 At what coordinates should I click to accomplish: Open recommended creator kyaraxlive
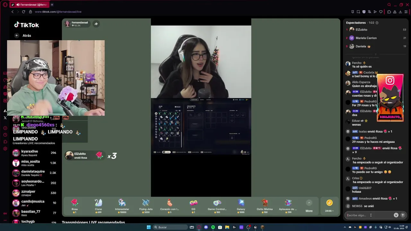tap(34, 153)
